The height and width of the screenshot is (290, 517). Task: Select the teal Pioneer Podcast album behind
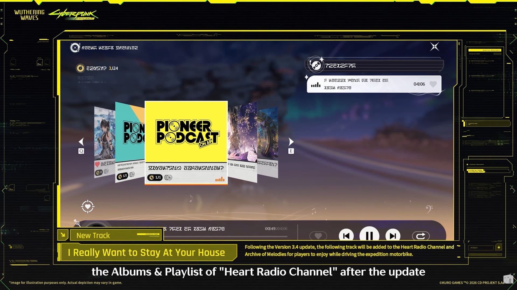pos(130,133)
